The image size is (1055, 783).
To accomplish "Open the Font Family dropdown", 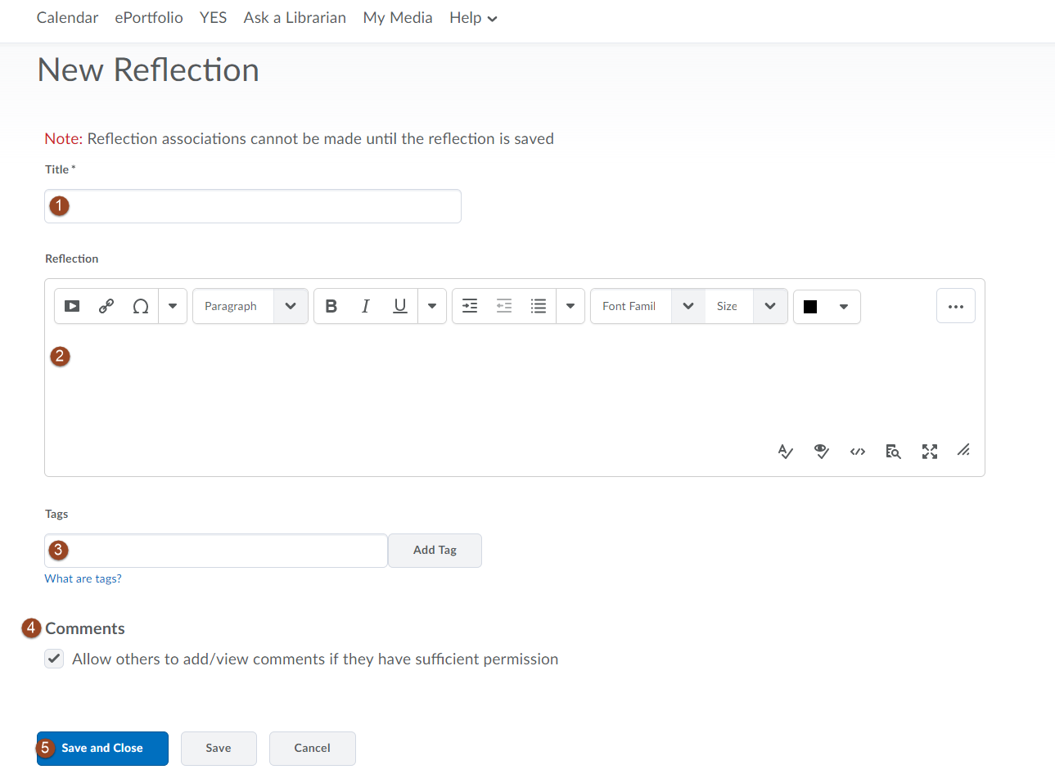I will click(x=647, y=306).
